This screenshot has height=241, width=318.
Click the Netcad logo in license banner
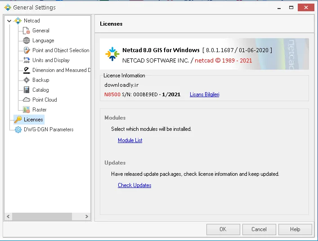(x=112, y=54)
